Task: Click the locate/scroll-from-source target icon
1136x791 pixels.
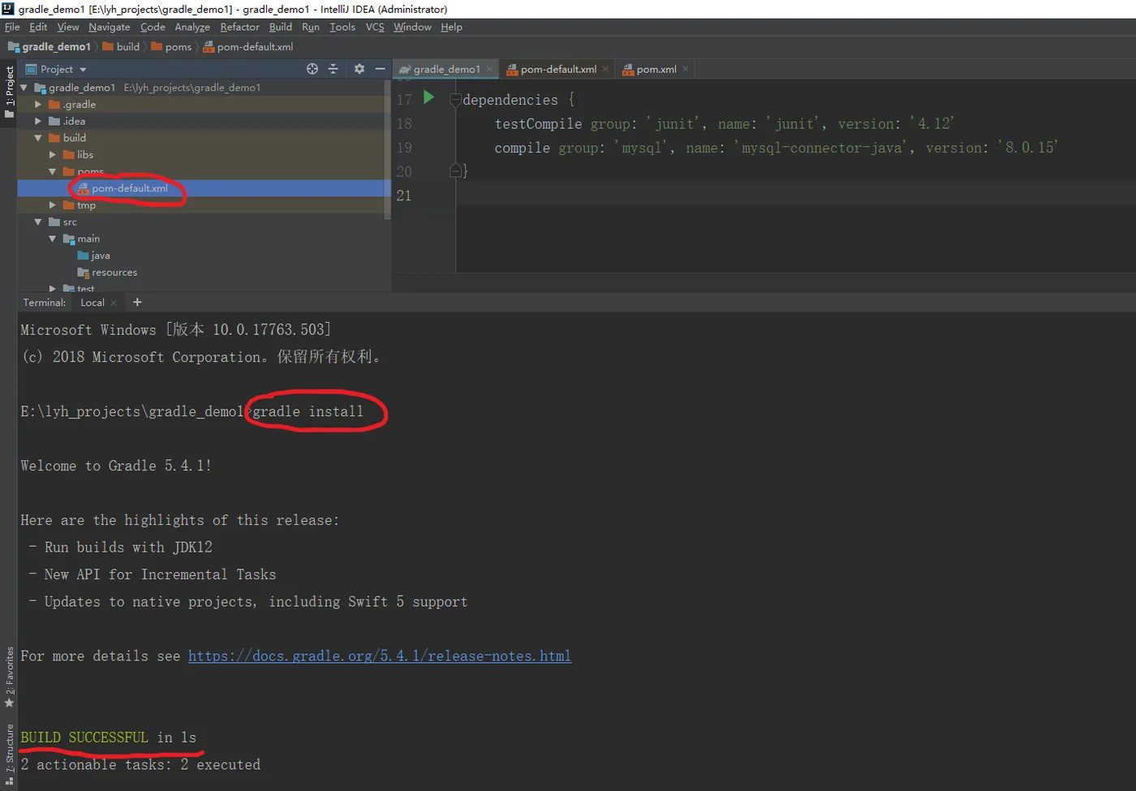Action: (x=312, y=69)
